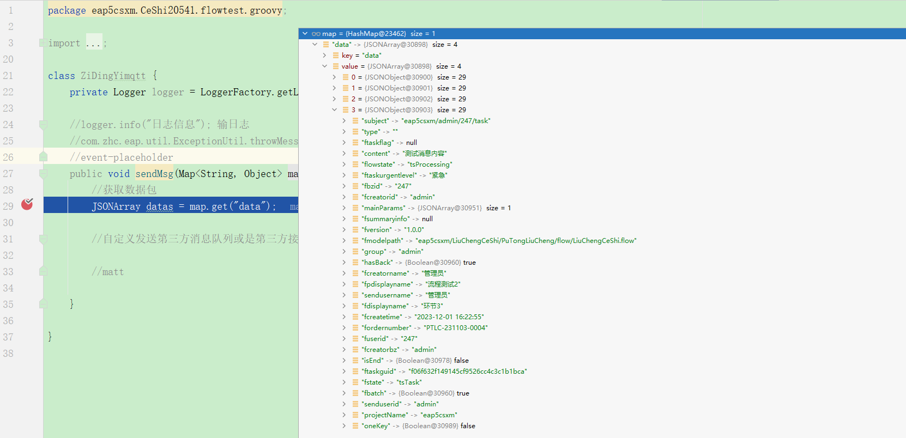This screenshot has height=438, width=906.
Task: Click the field icon beside key = "data"
Action: (336, 56)
